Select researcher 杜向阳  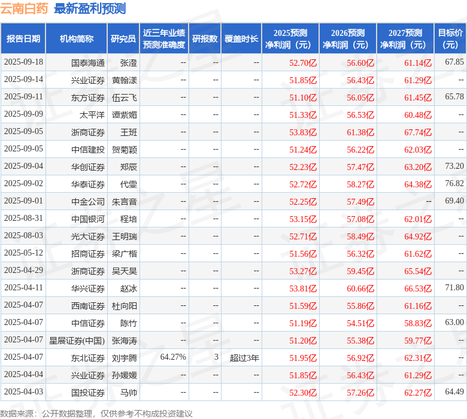coord(125,306)
